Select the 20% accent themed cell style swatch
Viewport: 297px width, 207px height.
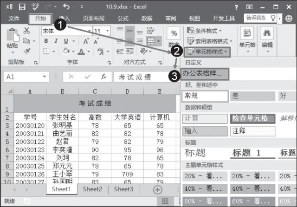(x=204, y=176)
